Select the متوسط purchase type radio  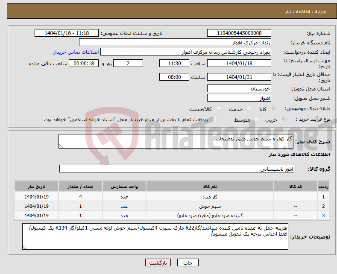256,119
